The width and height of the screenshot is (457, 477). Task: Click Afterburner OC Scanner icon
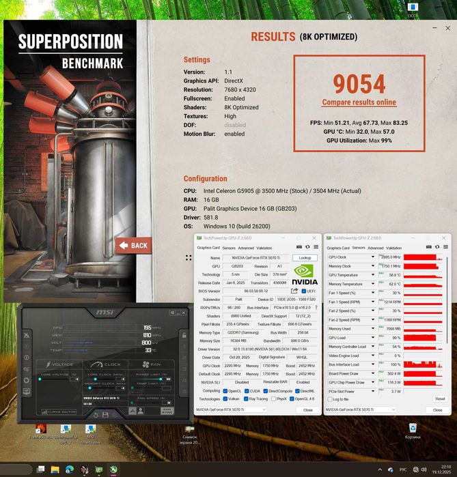[x=27, y=369]
